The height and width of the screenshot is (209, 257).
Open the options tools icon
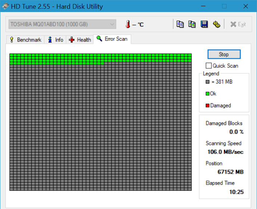coord(216,24)
